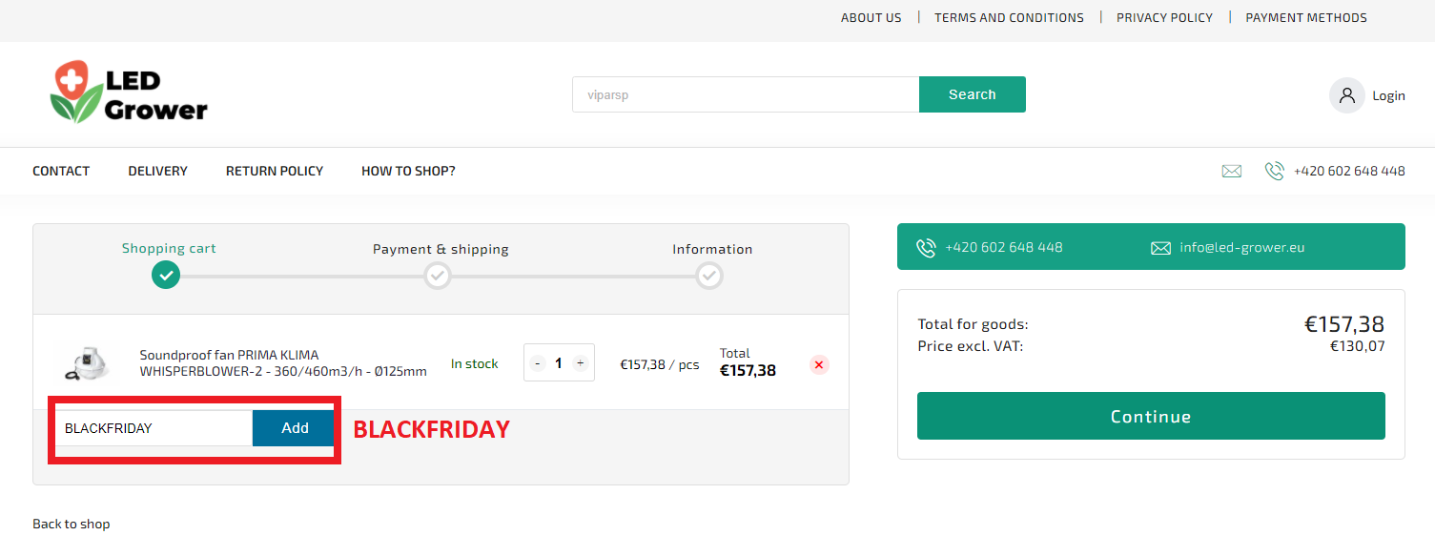Click the phone icon in the navigation bar
Image resolution: width=1435 pixels, height=556 pixels.
1274,172
